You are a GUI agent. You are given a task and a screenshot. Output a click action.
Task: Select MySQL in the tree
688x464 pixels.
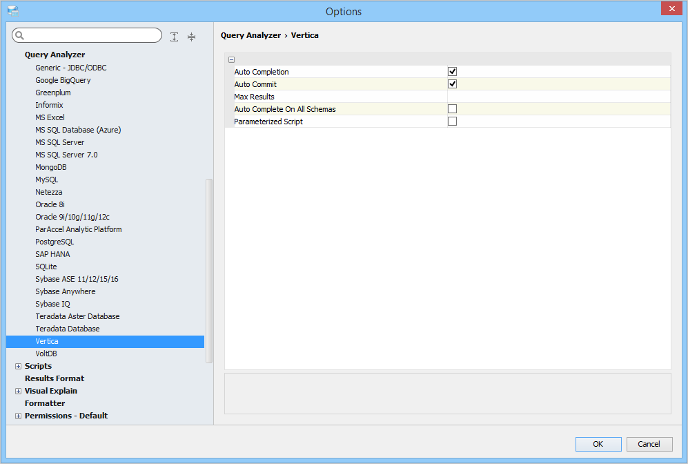point(47,180)
